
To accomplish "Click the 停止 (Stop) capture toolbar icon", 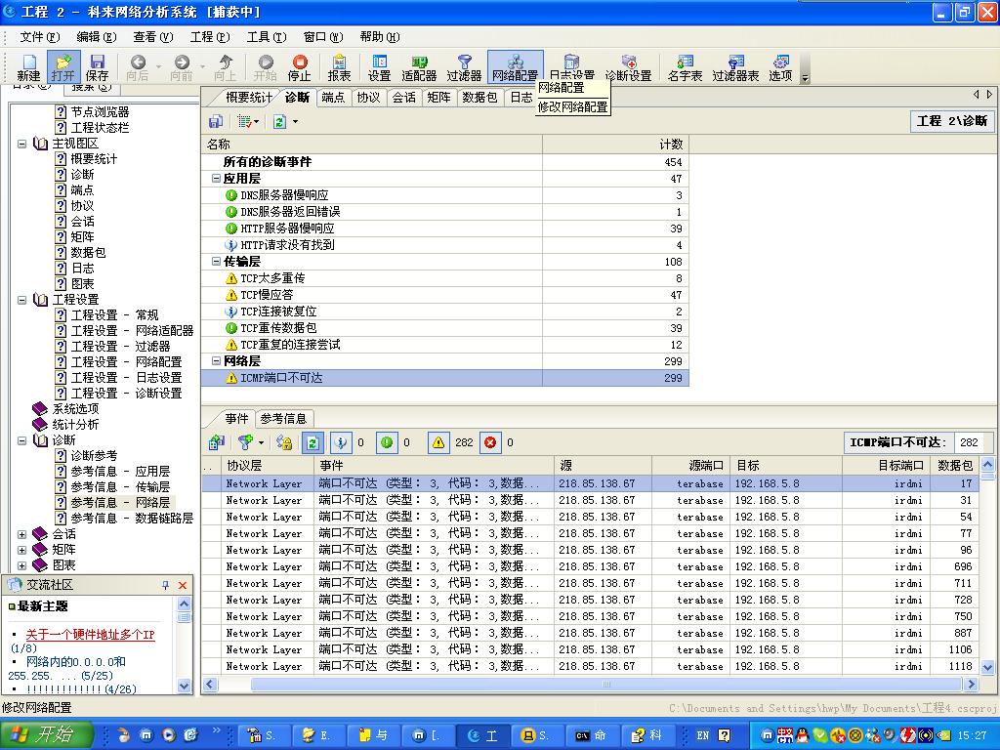I will tap(299, 66).
